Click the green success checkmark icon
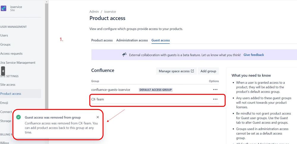Image resolution: width=297 pixels, height=144 pixels. coord(18,117)
